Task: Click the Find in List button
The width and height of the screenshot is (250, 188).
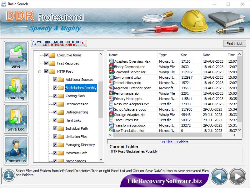Action: tap(235, 44)
